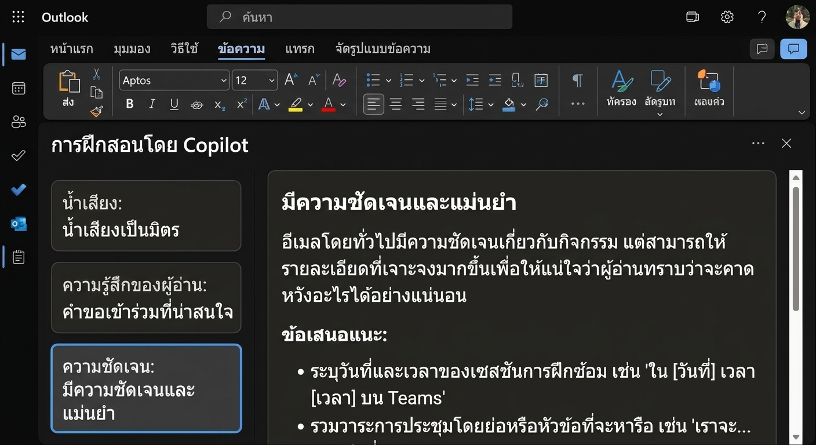Switch to the วิธีใช้ tab

184,49
